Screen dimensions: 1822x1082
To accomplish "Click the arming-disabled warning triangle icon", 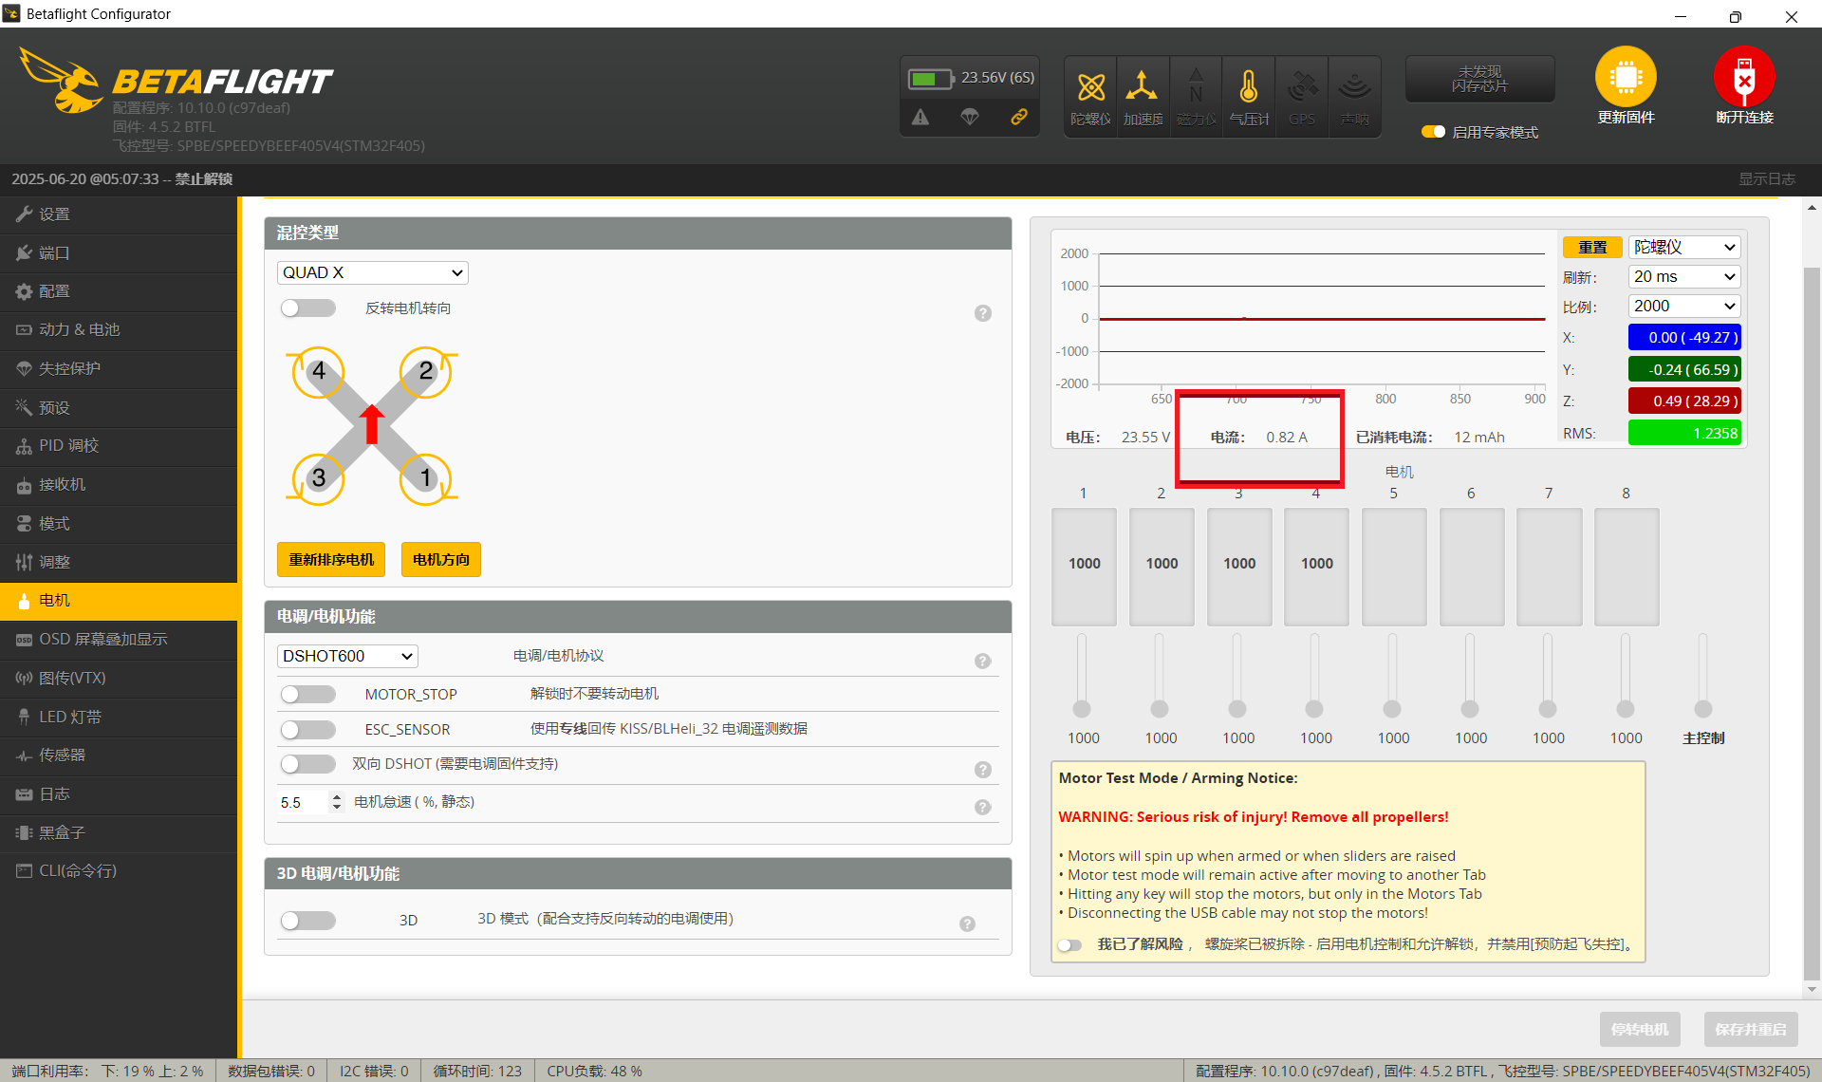I will pos(920,117).
